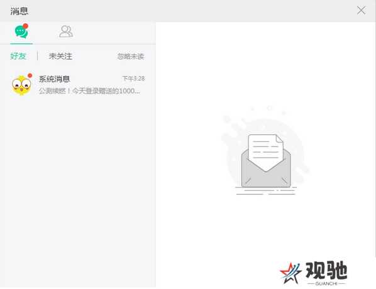This screenshot has width=376, height=289.
Task: Click the 忽略未读 link
Action: pos(131,57)
